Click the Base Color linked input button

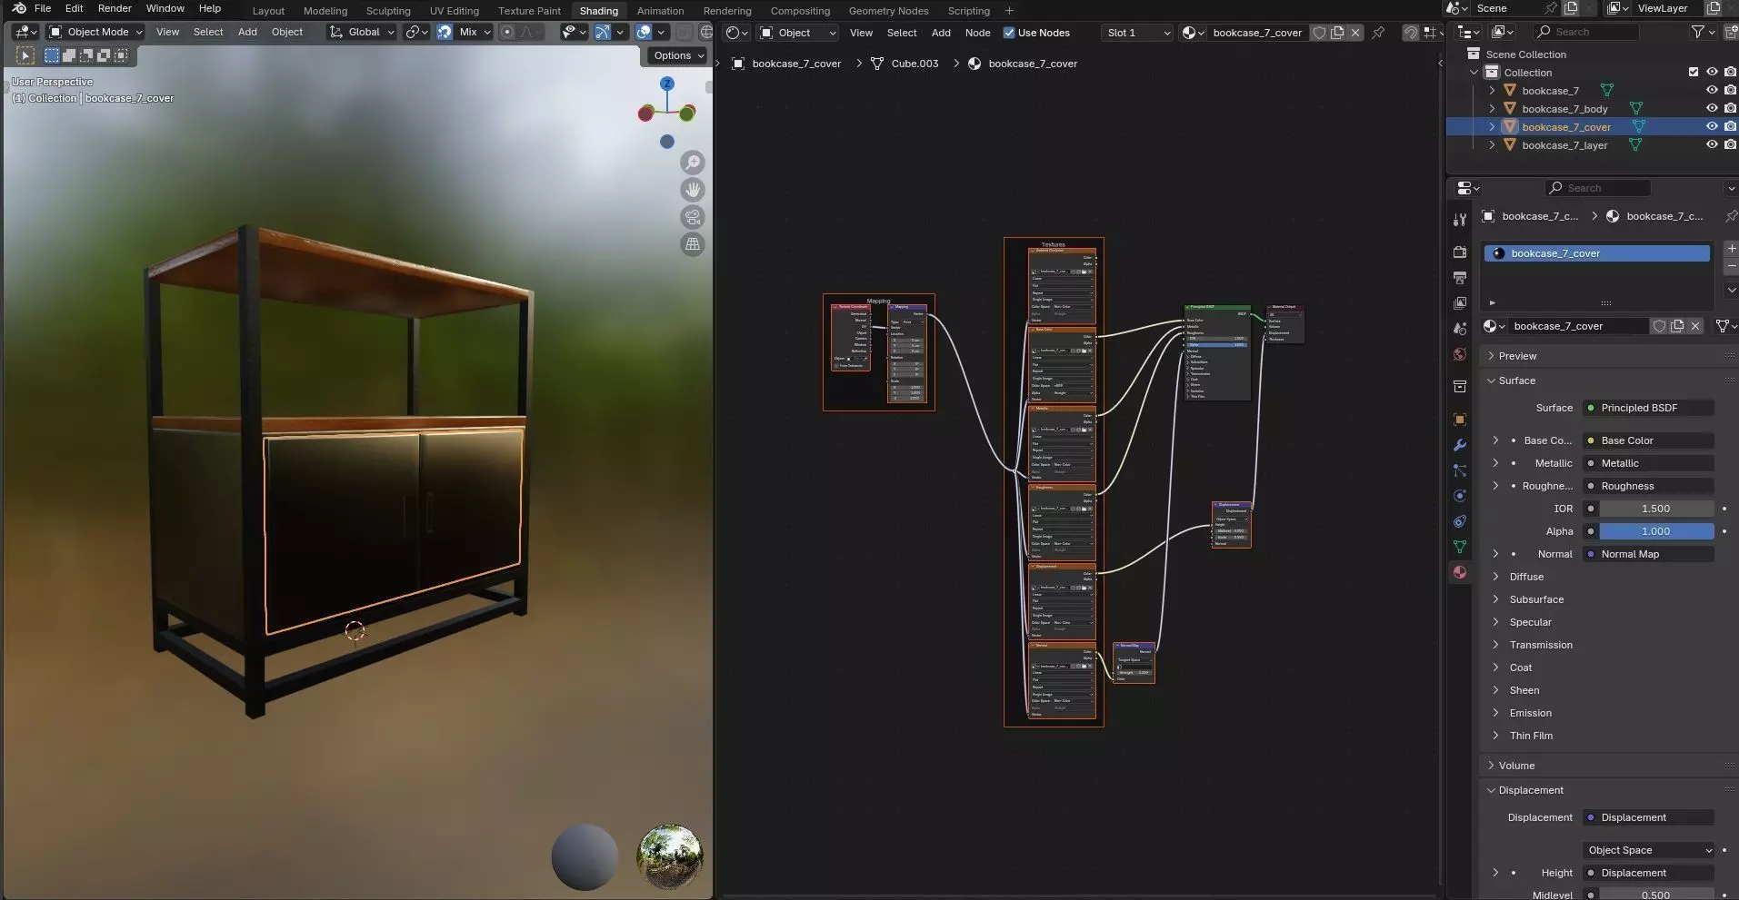coord(1648,440)
